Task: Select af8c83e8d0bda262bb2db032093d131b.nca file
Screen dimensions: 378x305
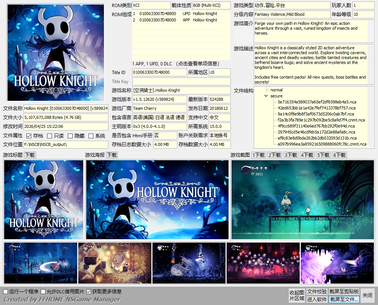Action: click(317, 138)
